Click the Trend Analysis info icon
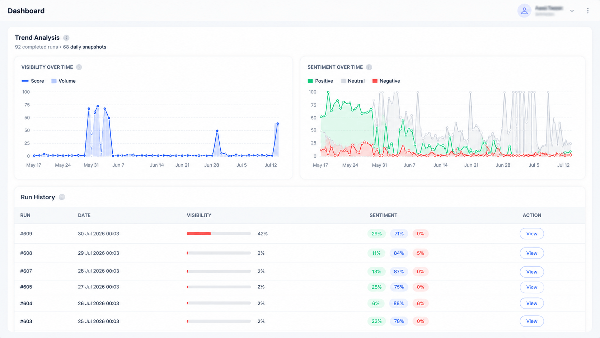 (x=66, y=38)
